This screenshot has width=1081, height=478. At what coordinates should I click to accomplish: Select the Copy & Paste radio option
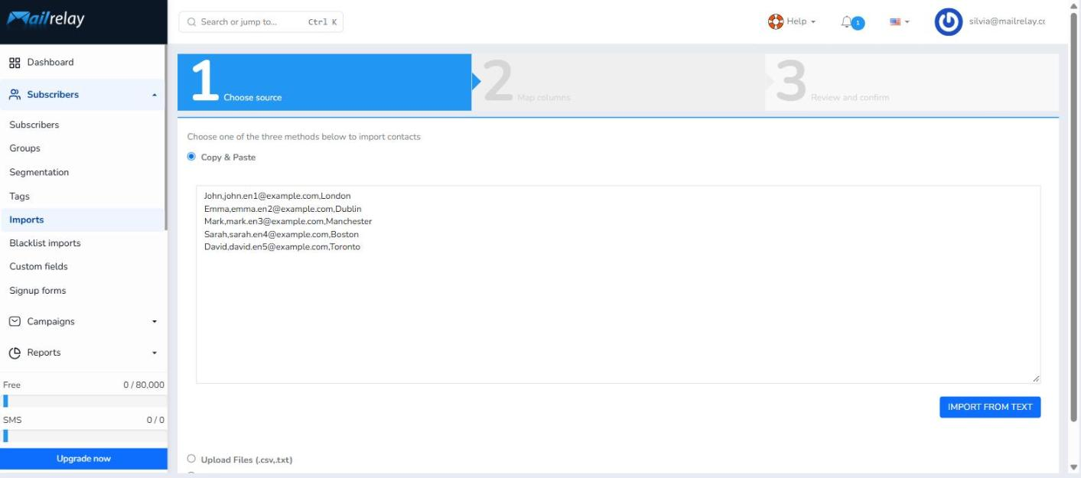coord(191,157)
